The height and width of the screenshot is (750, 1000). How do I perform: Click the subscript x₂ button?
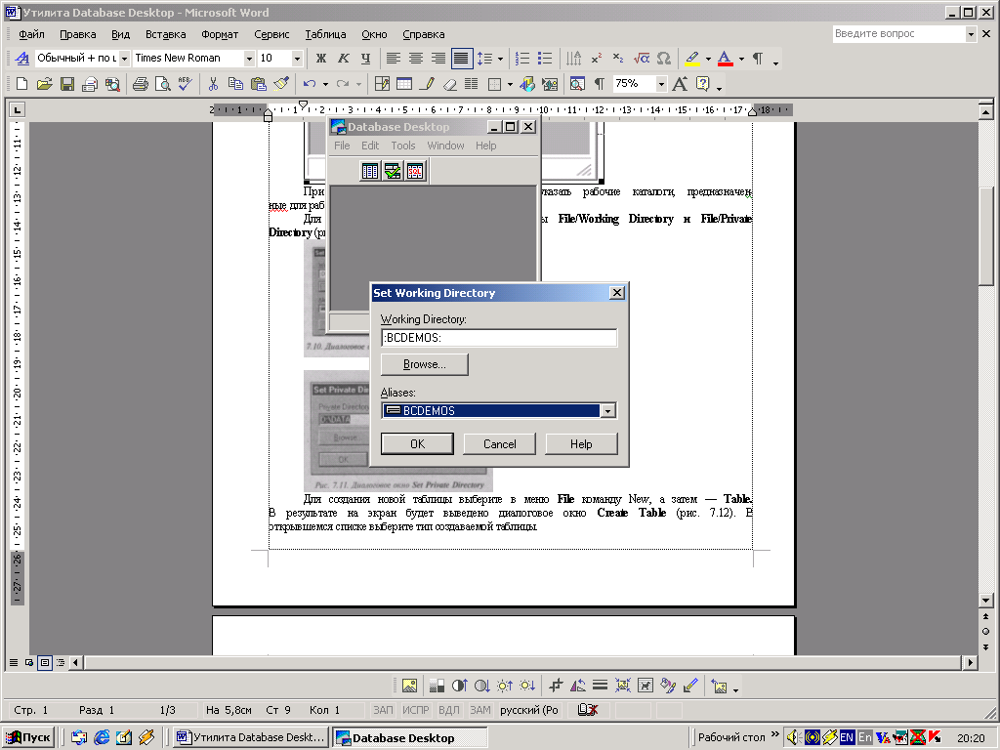618,59
